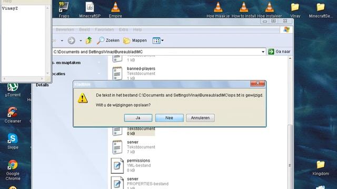Open the Views icon dropdown in toolbar
Screen dimensions: 337x189
pos(158,40)
